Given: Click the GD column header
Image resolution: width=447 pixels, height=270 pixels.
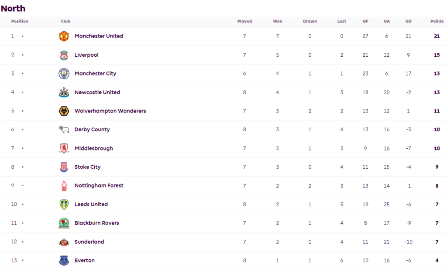Looking at the screenshot, I should (408, 21).
